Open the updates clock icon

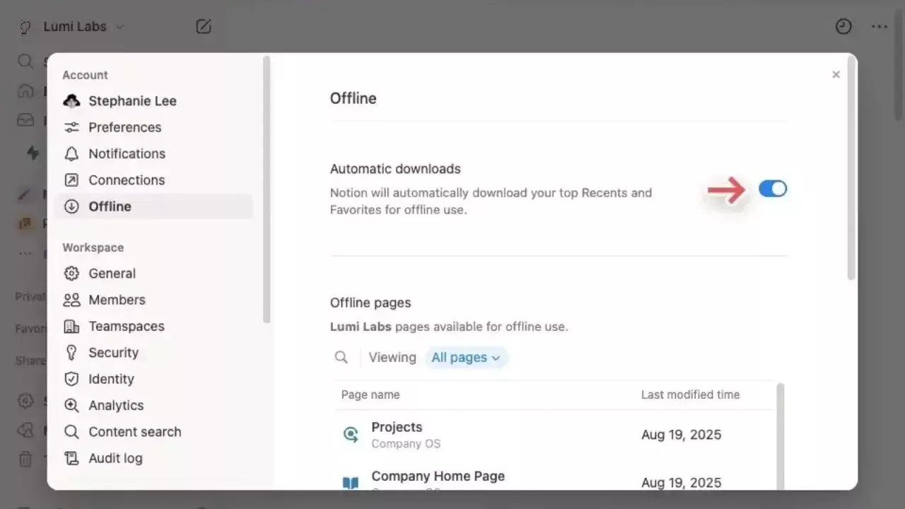(x=843, y=27)
